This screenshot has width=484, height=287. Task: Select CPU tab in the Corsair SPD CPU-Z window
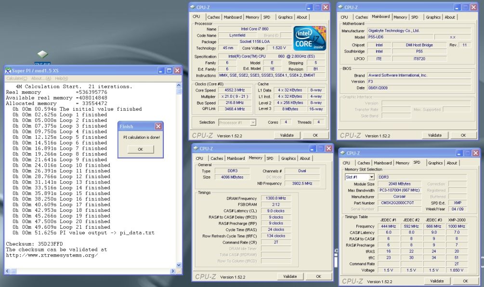point(346,163)
